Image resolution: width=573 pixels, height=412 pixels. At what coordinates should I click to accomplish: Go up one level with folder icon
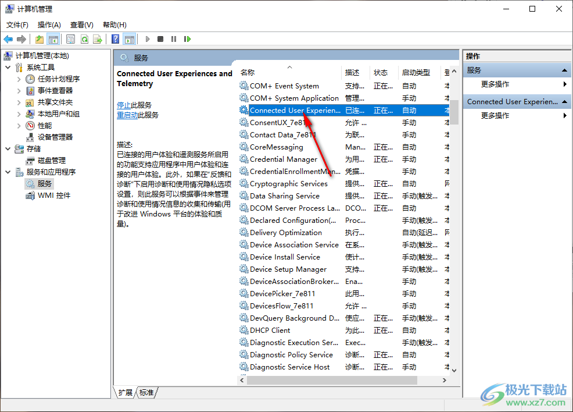tap(40, 39)
